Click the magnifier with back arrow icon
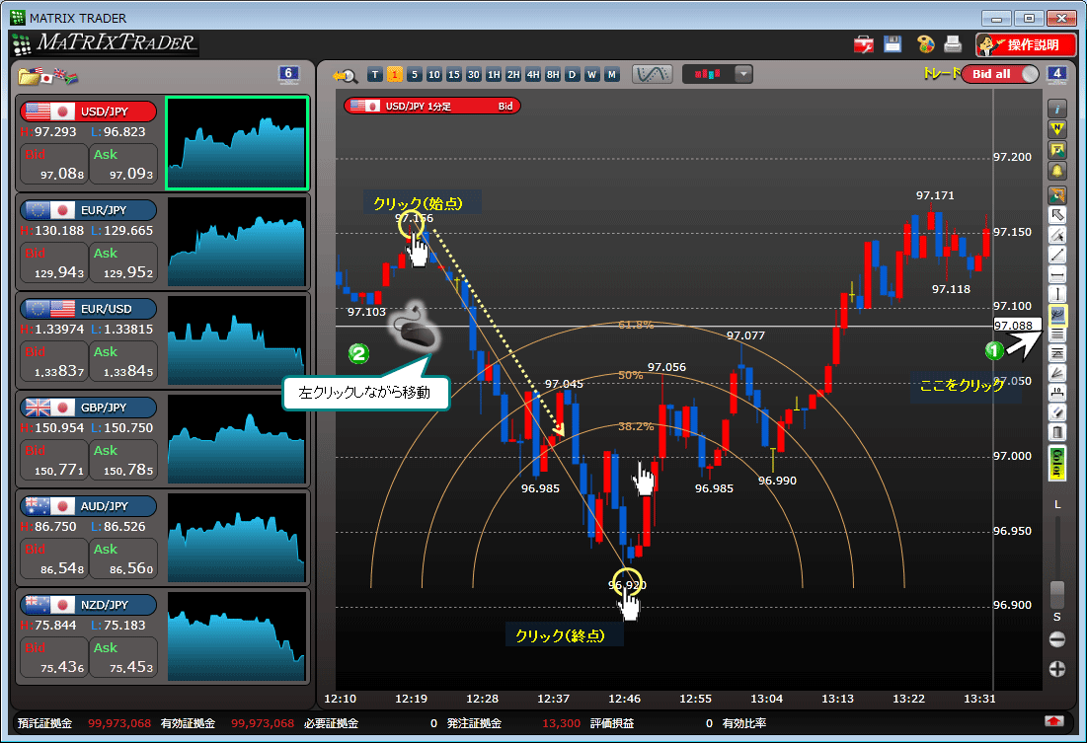Screen dimensions: 1087x743 point(345,75)
